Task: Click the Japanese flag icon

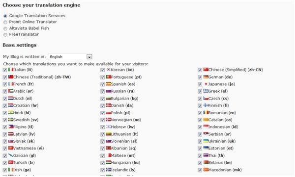Action: pyautogui.click(x=206, y=84)
